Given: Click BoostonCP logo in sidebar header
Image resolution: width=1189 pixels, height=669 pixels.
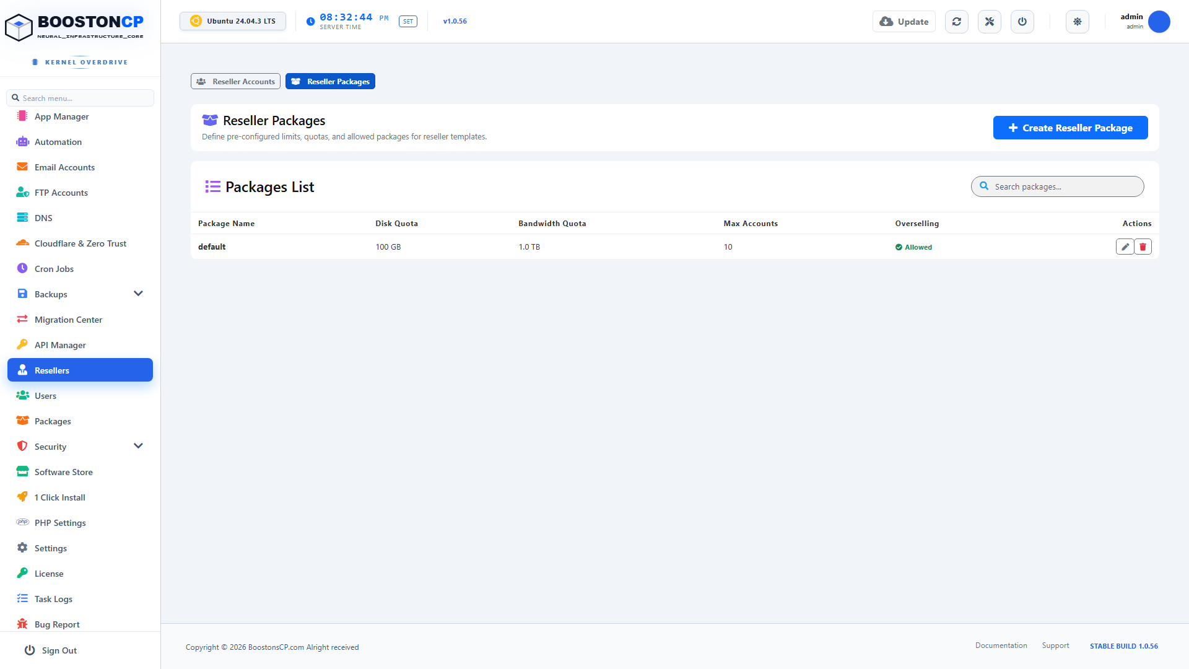Looking at the screenshot, I should point(74,27).
